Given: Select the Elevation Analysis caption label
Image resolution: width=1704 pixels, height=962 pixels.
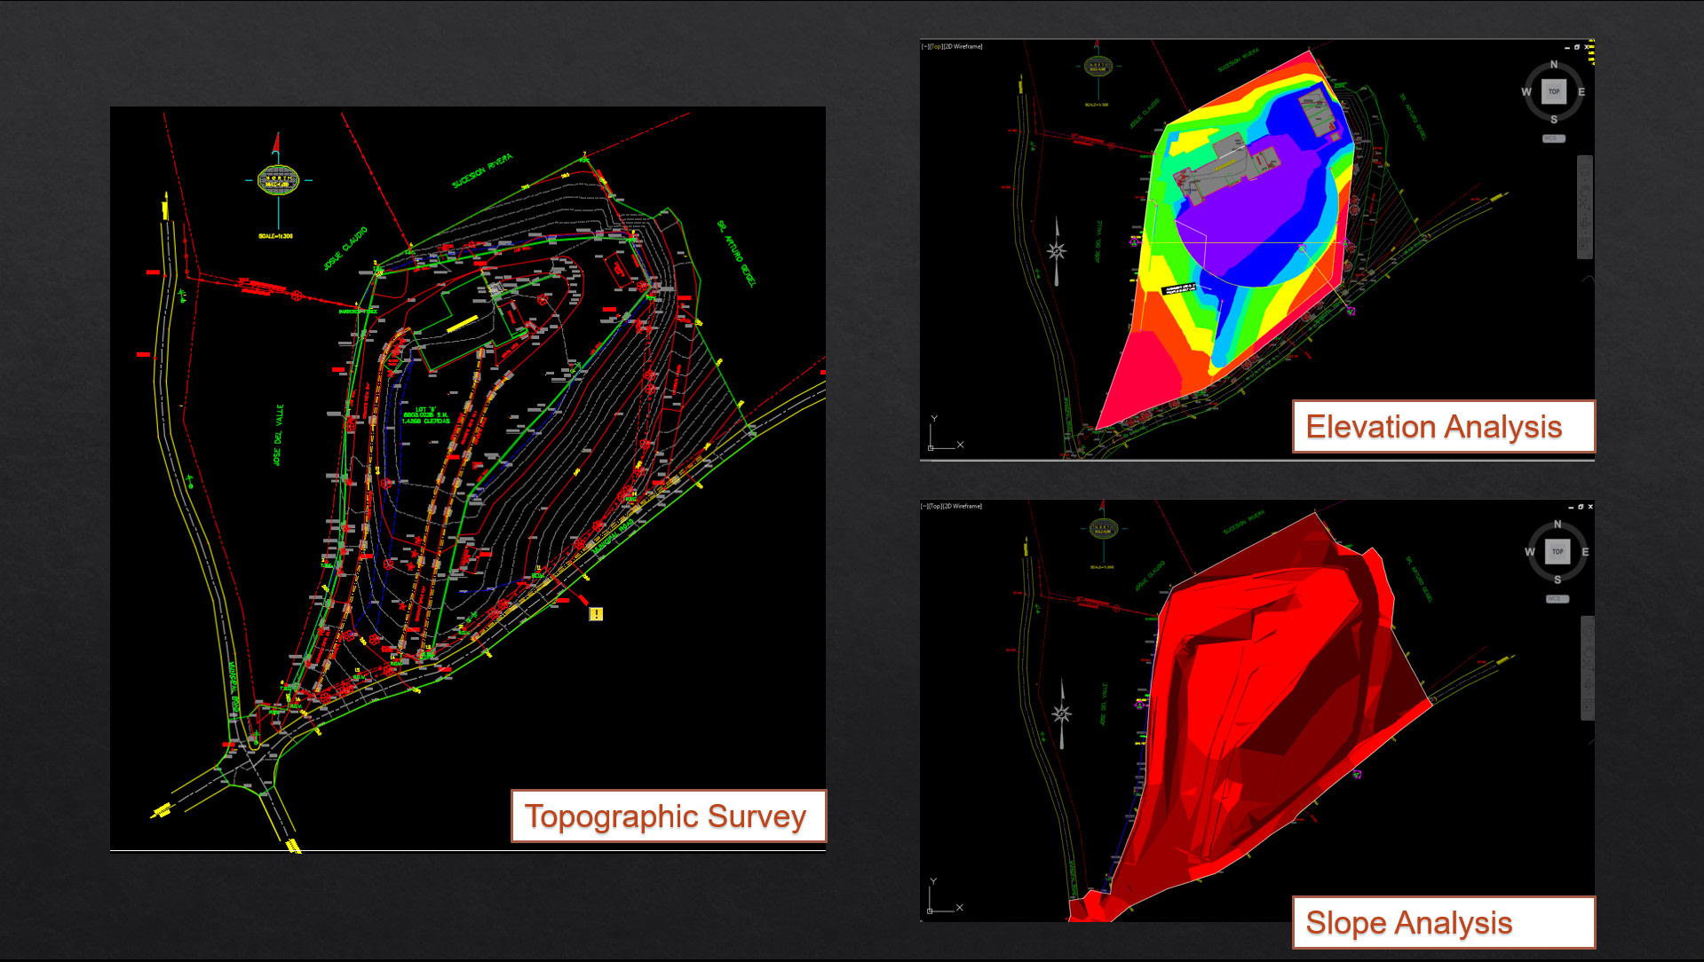Looking at the screenshot, I should pos(1444,427).
